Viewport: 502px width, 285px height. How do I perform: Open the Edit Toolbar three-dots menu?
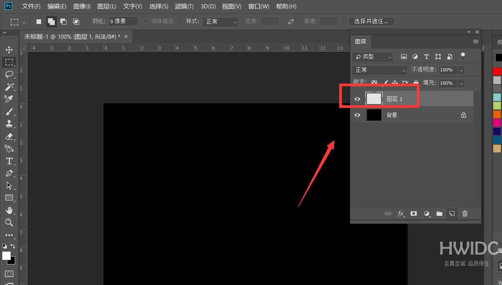[x=9, y=235]
